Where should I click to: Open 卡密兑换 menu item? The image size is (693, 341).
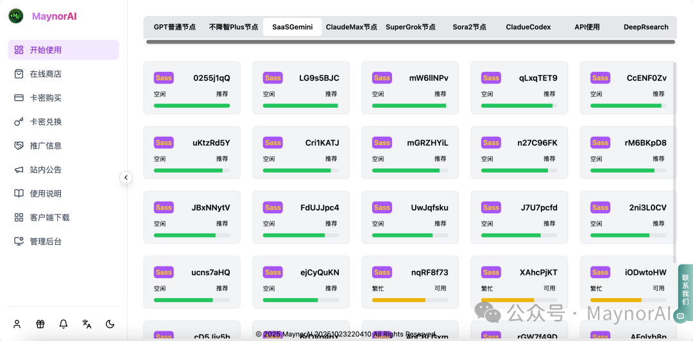pyautogui.click(x=63, y=121)
